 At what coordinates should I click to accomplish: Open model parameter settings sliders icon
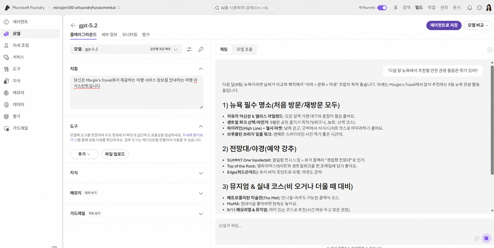pos(189,49)
